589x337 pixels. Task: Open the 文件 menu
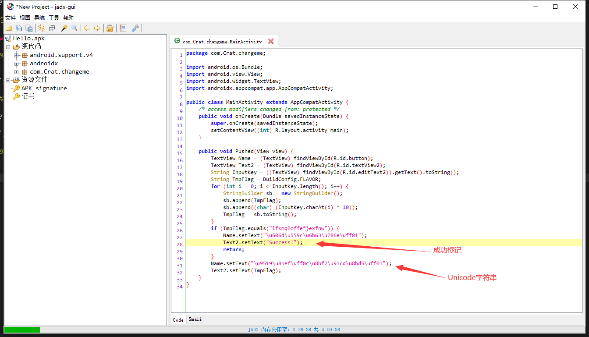coord(11,18)
